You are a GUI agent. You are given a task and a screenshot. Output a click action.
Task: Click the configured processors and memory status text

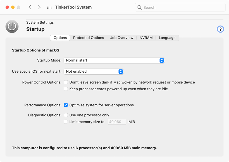[84, 148]
